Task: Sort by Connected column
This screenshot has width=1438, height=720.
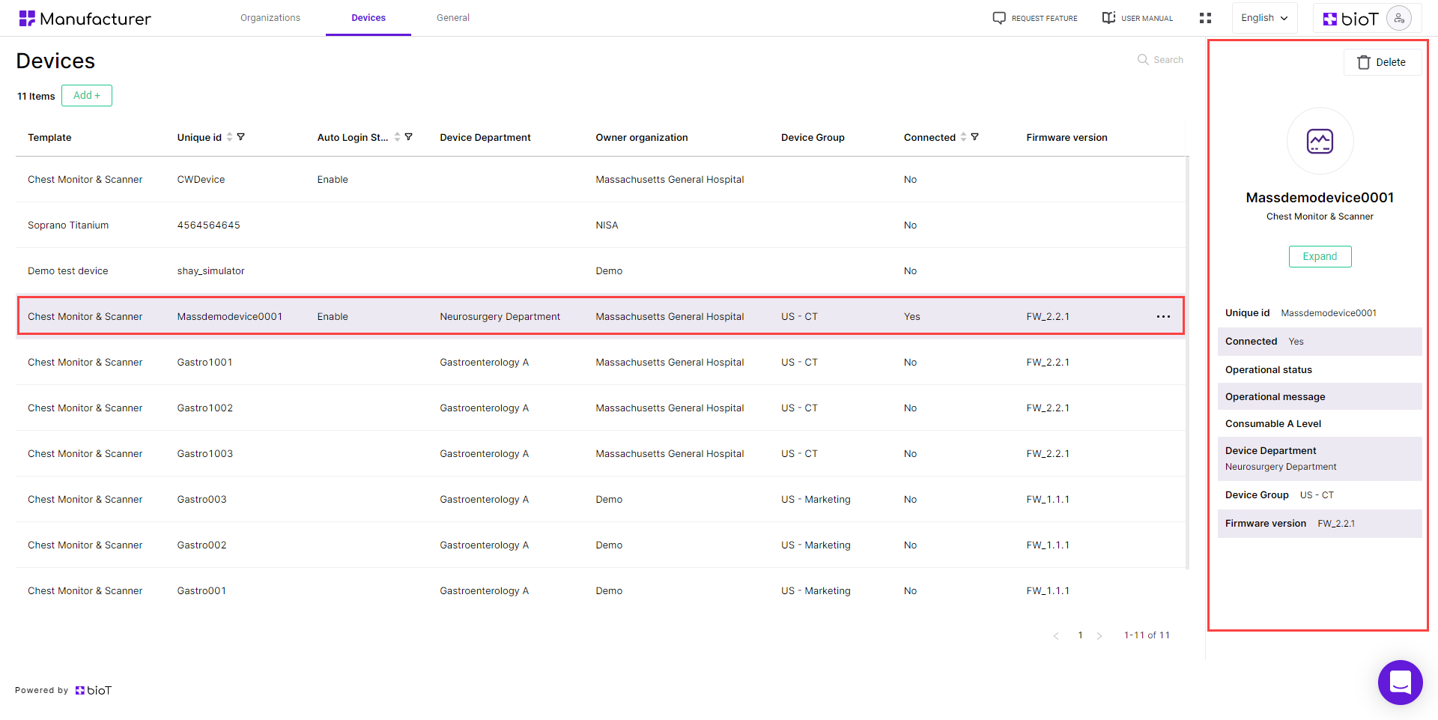Action: [963, 137]
